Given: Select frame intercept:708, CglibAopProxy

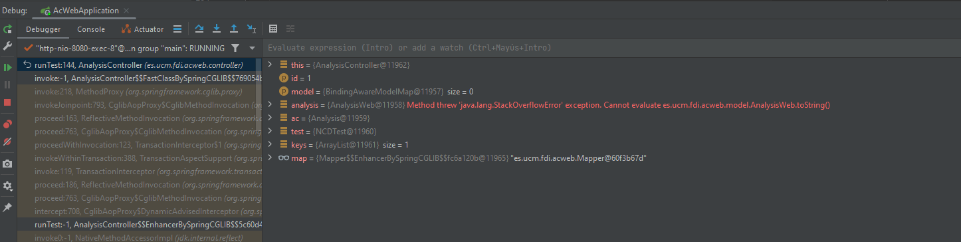Looking at the screenshot, I should (x=140, y=211).
